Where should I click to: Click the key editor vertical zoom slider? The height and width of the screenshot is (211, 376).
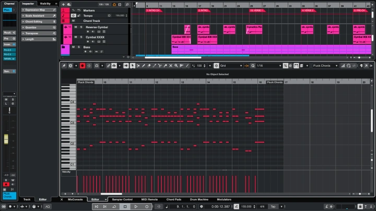[372, 160]
